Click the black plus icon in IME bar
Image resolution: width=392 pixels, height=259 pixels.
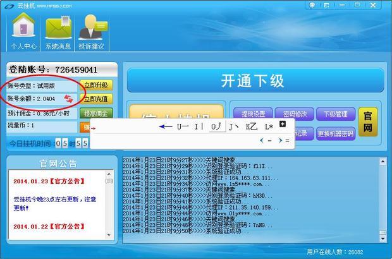tap(283, 124)
